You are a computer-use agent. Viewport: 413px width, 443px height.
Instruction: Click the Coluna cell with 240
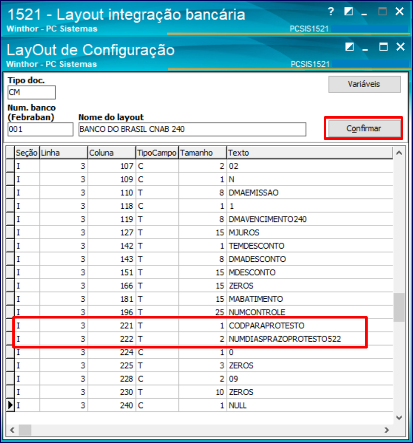point(112,406)
